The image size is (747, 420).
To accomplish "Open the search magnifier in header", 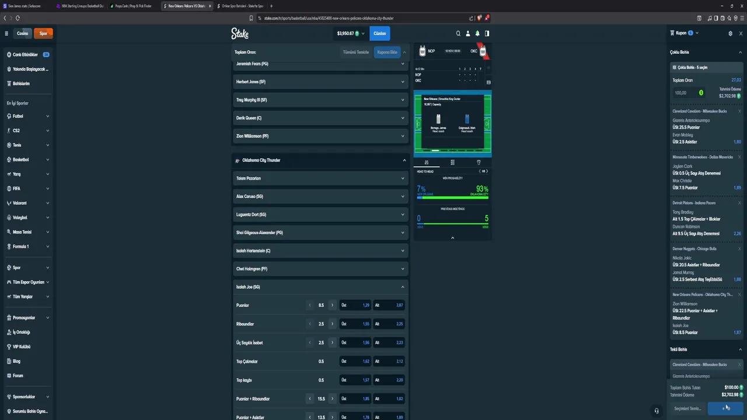I will tap(458, 33).
